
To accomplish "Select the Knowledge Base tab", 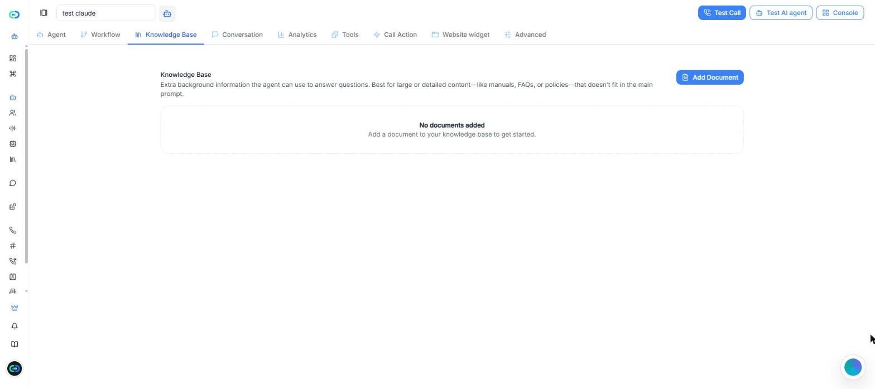I will tap(166, 35).
